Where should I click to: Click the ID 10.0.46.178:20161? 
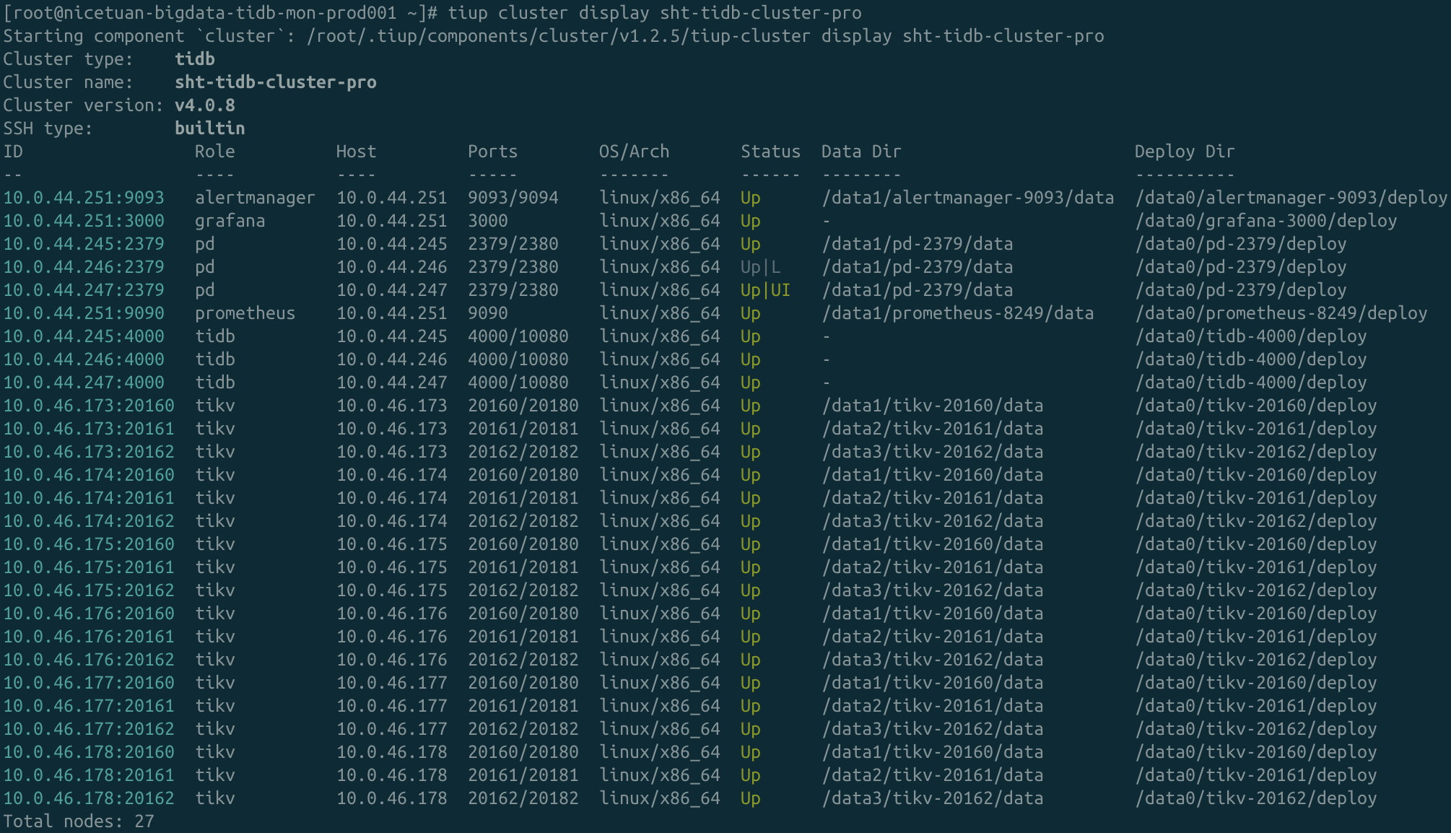coord(89,775)
